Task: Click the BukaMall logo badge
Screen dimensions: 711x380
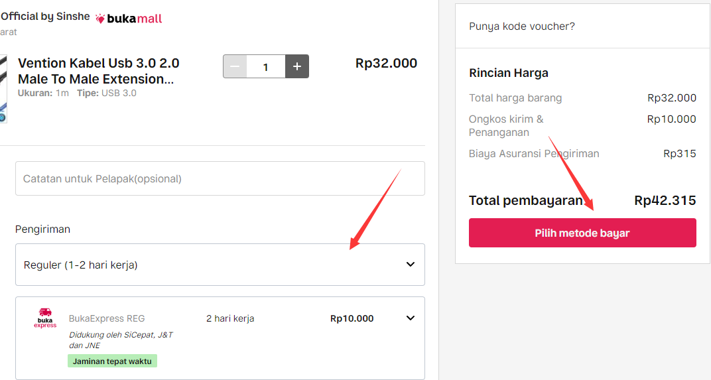Action: coord(129,19)
